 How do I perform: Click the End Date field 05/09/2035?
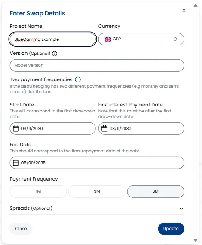(97, 163)
